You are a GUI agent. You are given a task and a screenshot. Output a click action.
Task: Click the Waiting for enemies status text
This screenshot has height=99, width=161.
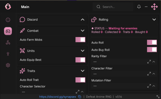click(x=123, y=28)
